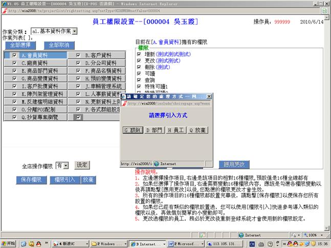
Task: Toggle the A.會員資料 checkbox
Action: pyautogui.click(x=14, y=55)
